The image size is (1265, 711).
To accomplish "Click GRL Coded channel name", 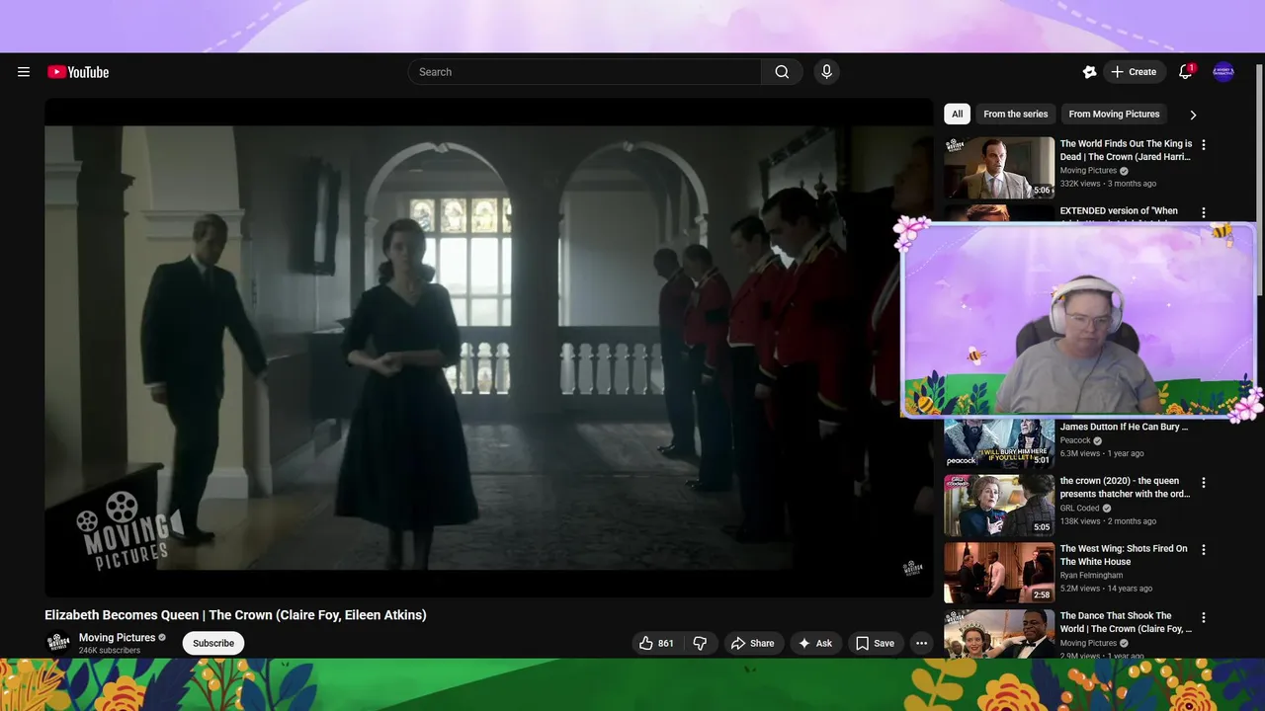I will [1079, 508].
